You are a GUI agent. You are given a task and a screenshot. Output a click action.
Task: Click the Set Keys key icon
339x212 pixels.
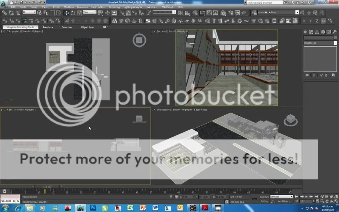255,199
